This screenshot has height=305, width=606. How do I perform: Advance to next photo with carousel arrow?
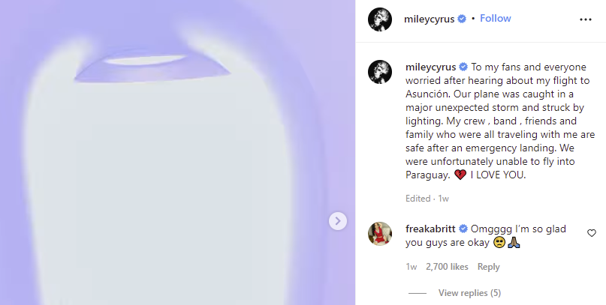(x=338, y=221)
